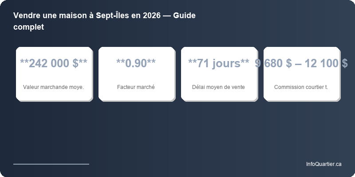The width and height of the screenshot is (355, 177).
Task: Click the word "vente" in the delay label
Action: point(238,87)
